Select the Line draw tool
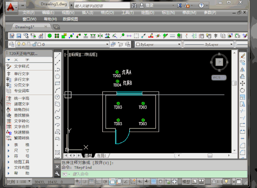 58,56
